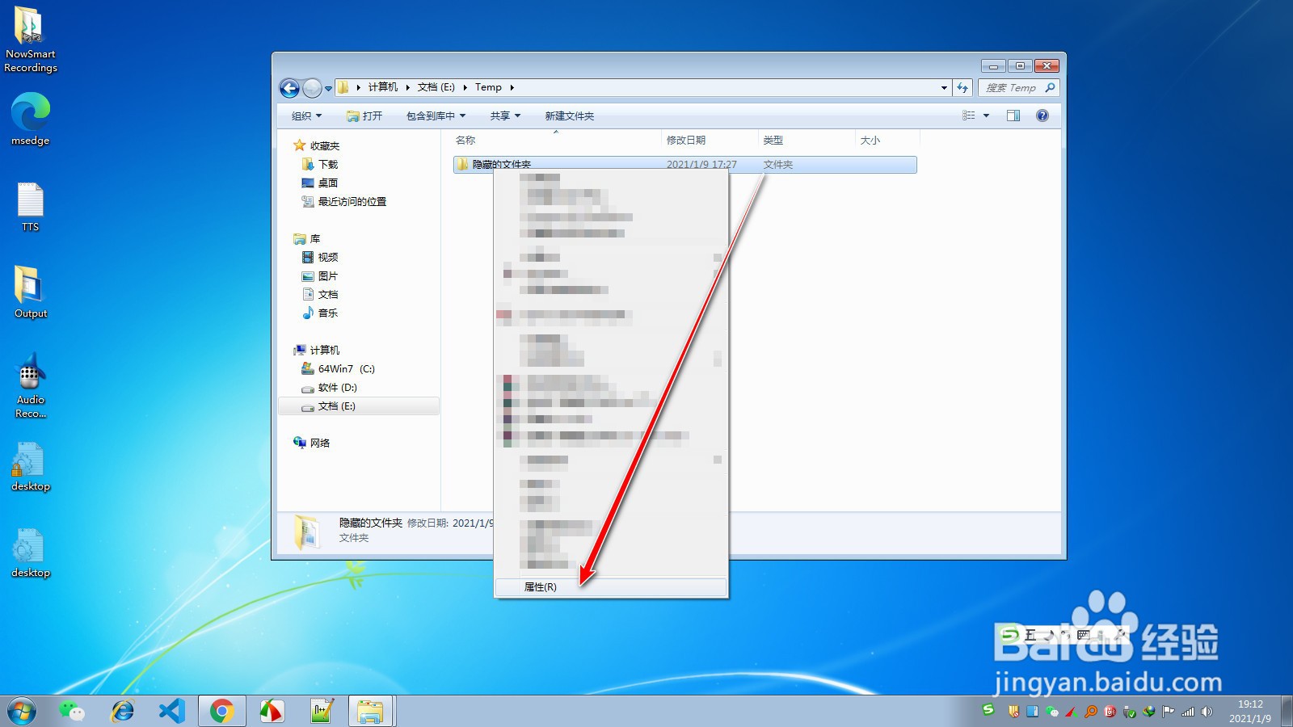This screenshot has width=1293, height=727.
Task: Open the 组织 menu
Action: coord(306,116)
